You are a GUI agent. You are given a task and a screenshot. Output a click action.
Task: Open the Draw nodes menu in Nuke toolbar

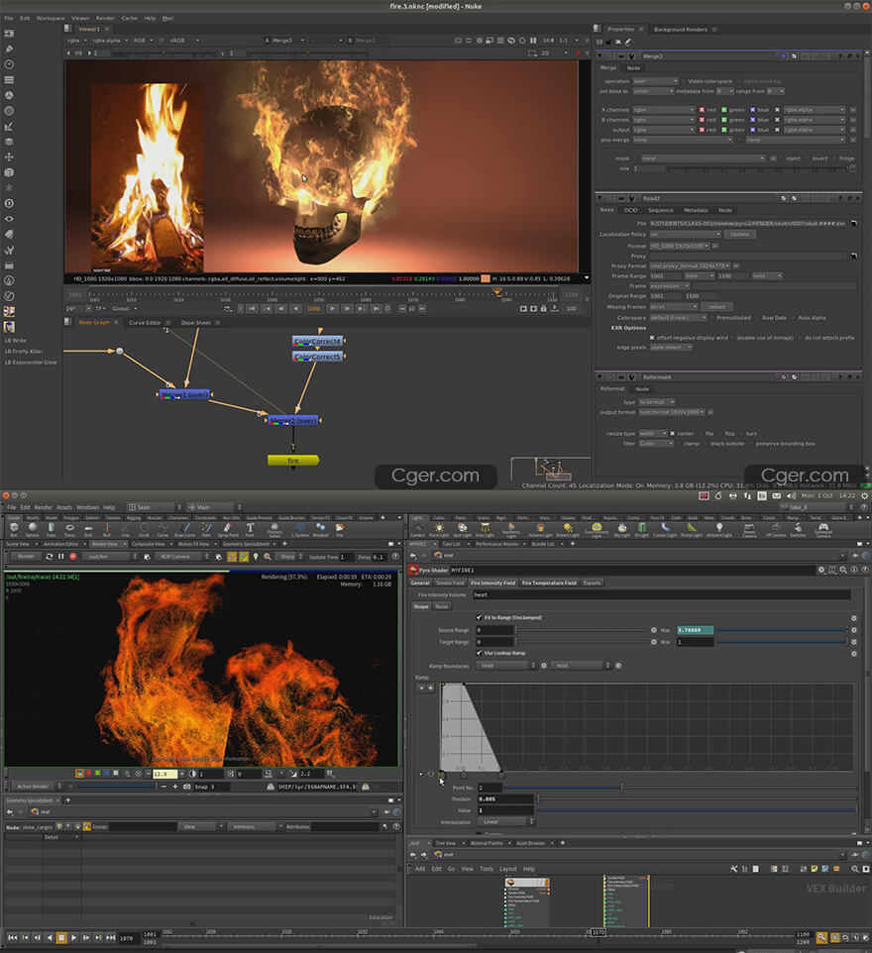point(9,49)
